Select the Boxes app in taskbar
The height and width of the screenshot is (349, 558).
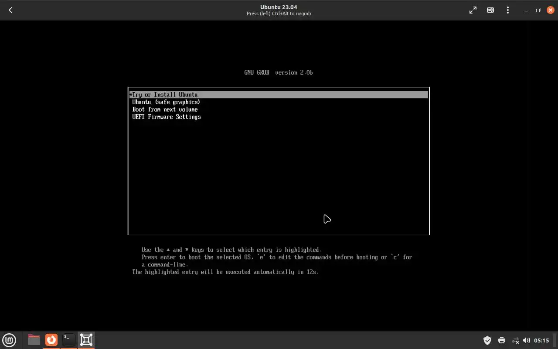(86, 340)
